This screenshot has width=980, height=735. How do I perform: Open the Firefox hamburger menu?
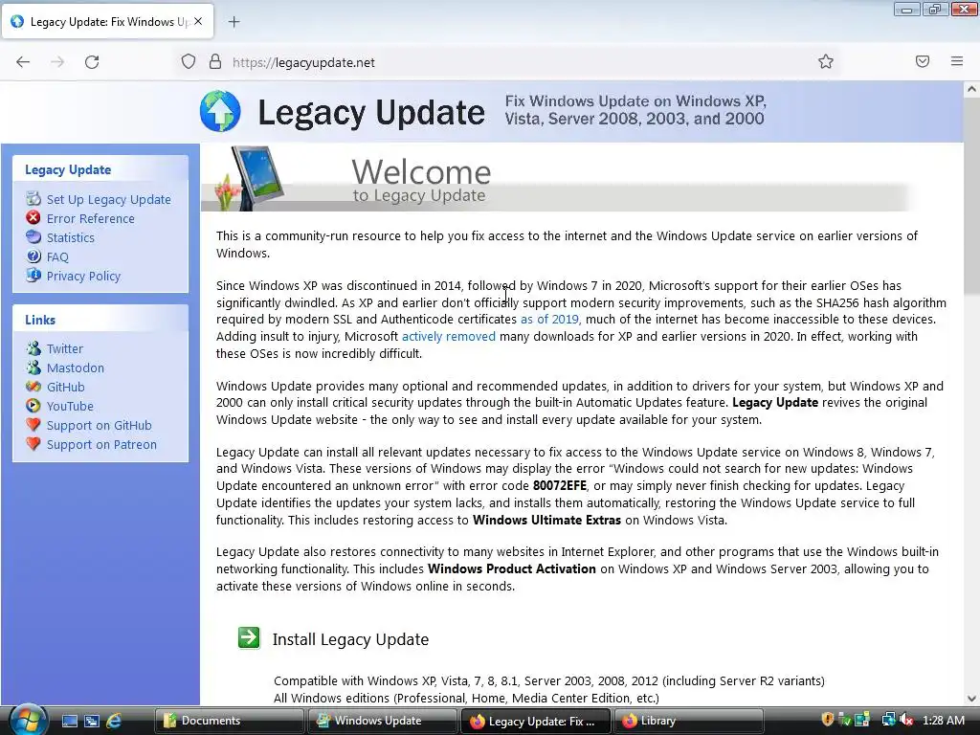(x=957, y=61)
